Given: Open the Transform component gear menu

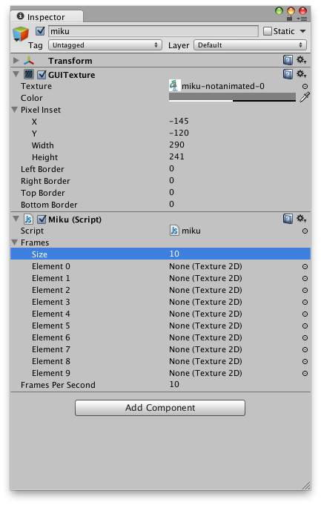Looking at the screenshot, I should (302, 60).
